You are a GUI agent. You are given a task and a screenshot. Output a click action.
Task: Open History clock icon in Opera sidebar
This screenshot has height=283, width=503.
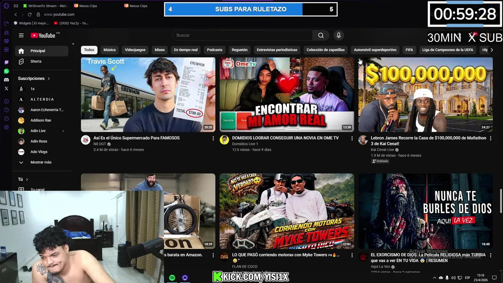[x=6, y=110]
